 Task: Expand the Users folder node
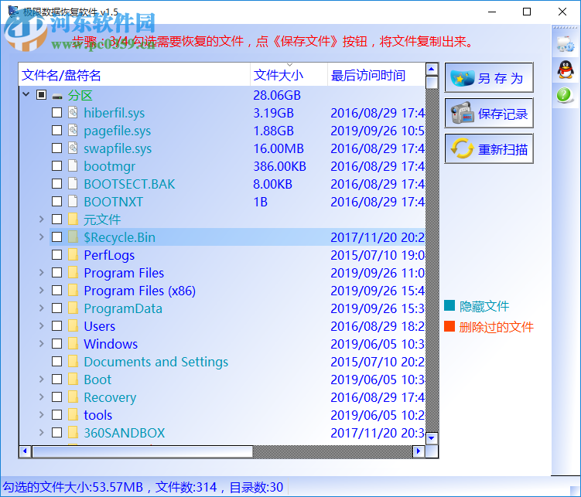pos(42,325)
